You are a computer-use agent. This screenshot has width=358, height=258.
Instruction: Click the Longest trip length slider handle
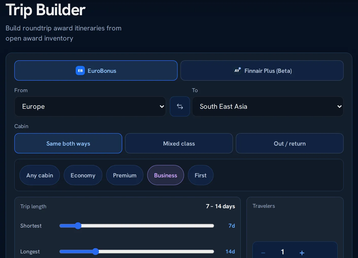pyautogui.click(x=95, y=251)
